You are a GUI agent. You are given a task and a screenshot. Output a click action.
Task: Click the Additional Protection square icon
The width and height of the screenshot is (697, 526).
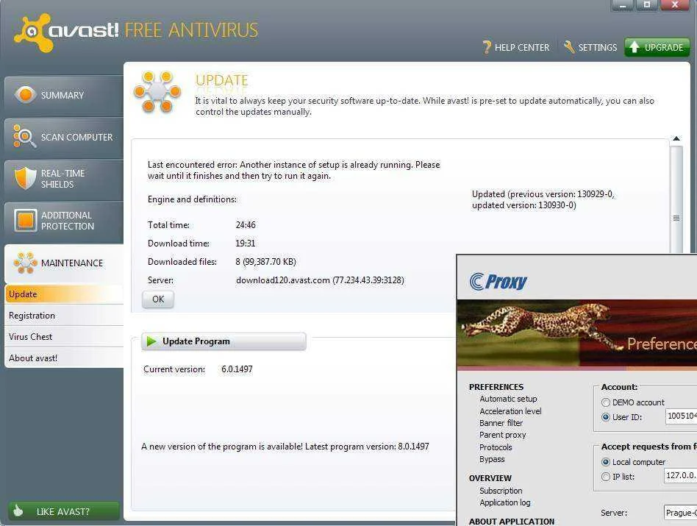pos(25,220)
